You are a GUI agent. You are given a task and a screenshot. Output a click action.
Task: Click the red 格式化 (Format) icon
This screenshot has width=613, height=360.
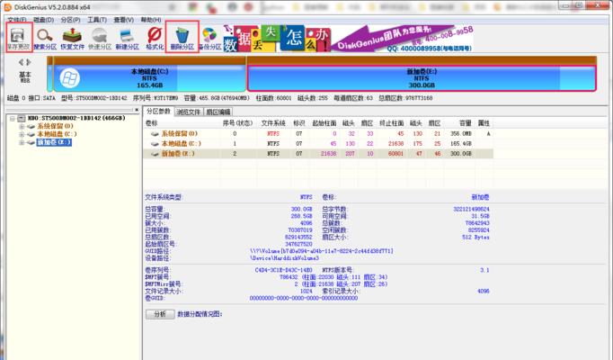tap(155, 39)
